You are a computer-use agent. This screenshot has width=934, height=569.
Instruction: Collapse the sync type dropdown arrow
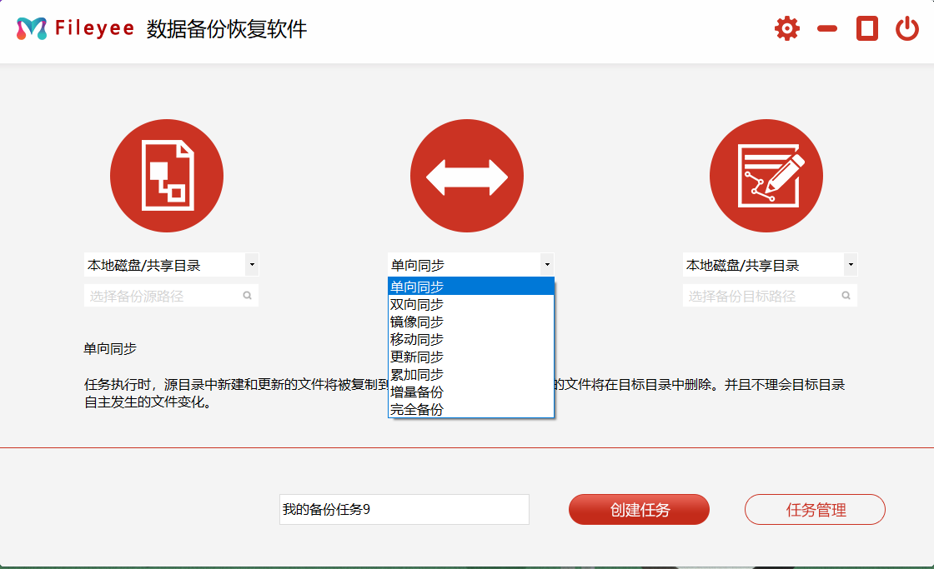[x=547, y=263]
